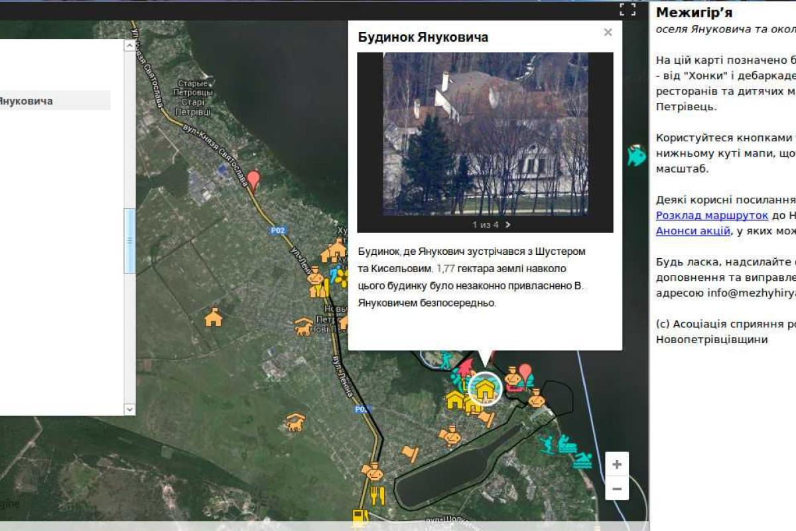The width and height of the screenshot is (796, 531).
Task: Open the Розклад маршруток link
Action: pyautogui.click(x=712, y=215)
